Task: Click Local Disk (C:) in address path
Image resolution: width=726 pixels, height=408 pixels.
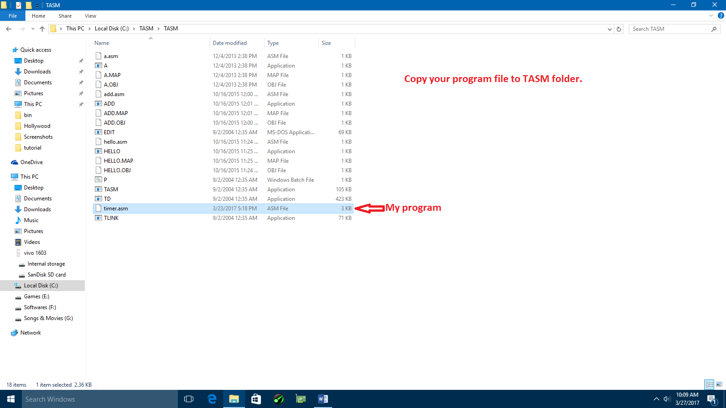Action: coord(112,29)
